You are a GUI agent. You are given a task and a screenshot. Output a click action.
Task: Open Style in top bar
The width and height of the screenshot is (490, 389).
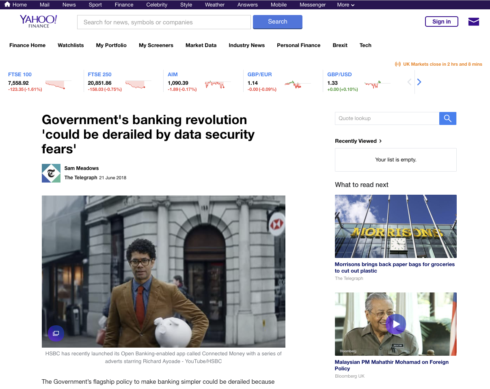point(186,5)
